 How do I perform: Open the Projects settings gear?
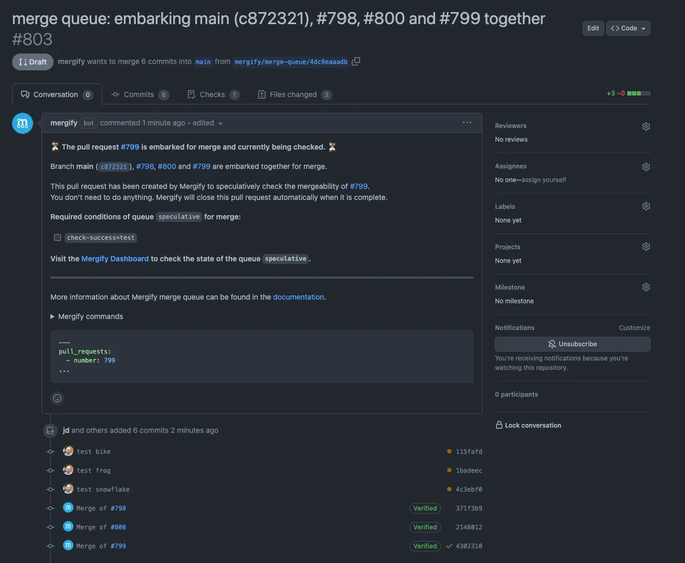(x=646, y=246)
